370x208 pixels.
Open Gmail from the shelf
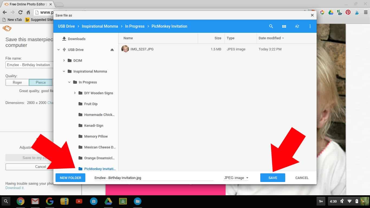pos(35,201)
